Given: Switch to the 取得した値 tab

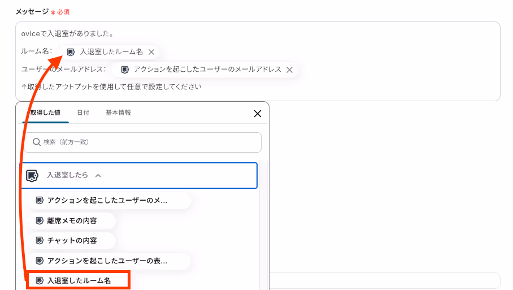Looking at the screenshot, I should click(45, 112).
